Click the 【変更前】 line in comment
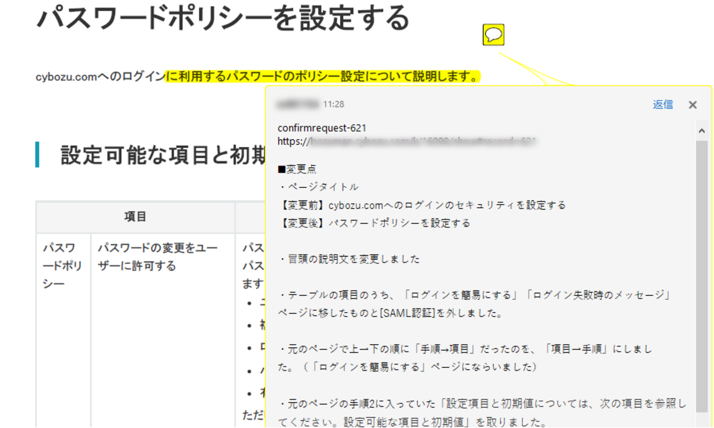714x428 pixels. click(422, 205)
